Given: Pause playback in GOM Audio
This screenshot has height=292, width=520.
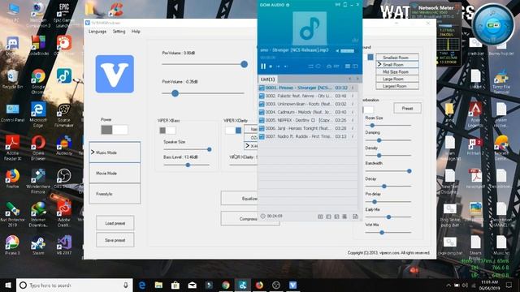Looking at the screenshot, I should tap(263, 67).
